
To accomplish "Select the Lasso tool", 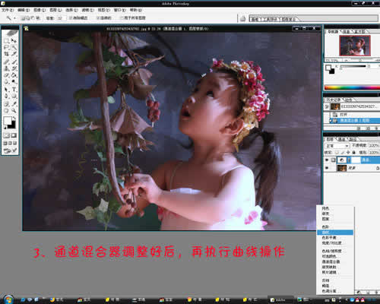I will [6, 47].
